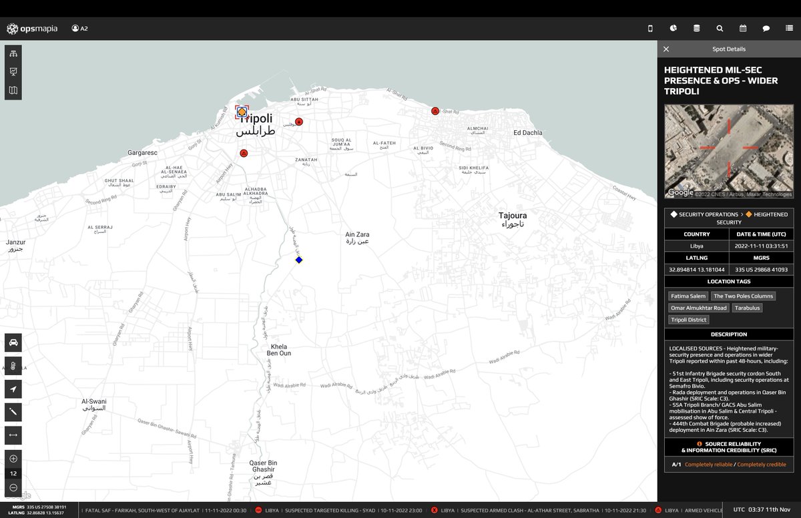
Task: Select the pencil draw tool
Action: coord(13,412)
